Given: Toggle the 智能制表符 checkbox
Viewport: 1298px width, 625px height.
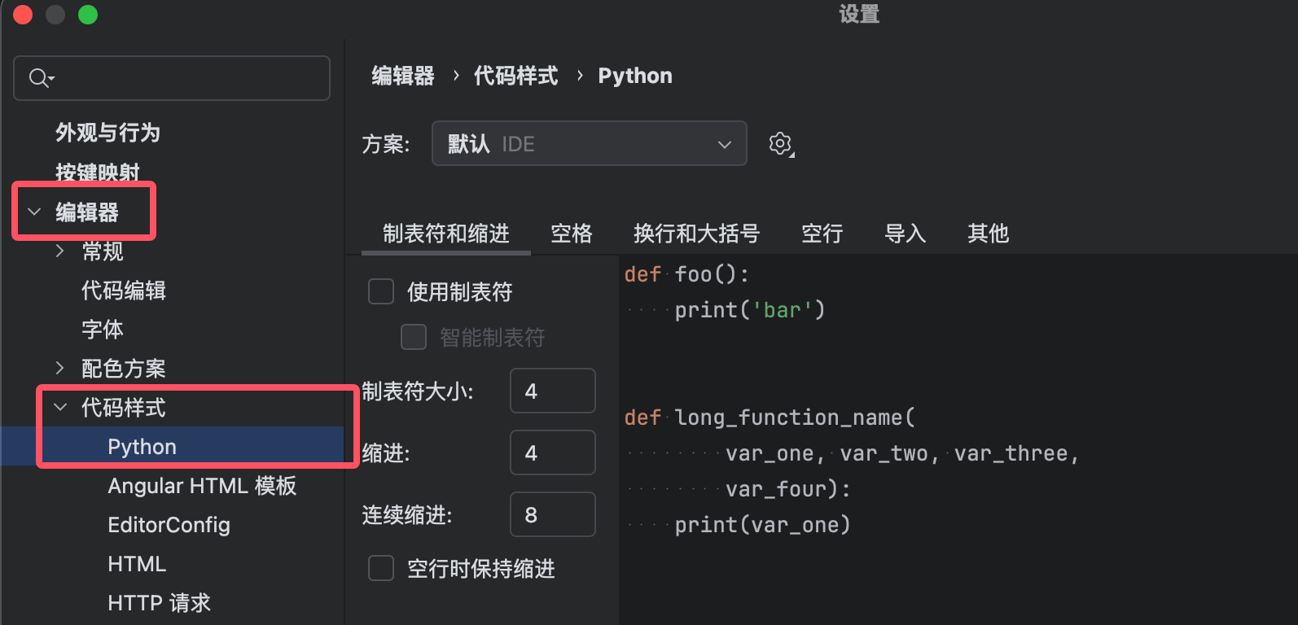Looking at the screenshot, I should coord(414,337).
